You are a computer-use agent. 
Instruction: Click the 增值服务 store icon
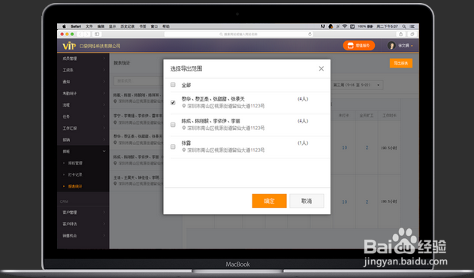(x=350, y=45)
